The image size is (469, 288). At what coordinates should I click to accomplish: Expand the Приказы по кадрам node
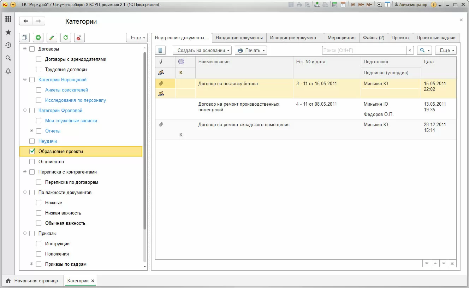pos(31,264)
